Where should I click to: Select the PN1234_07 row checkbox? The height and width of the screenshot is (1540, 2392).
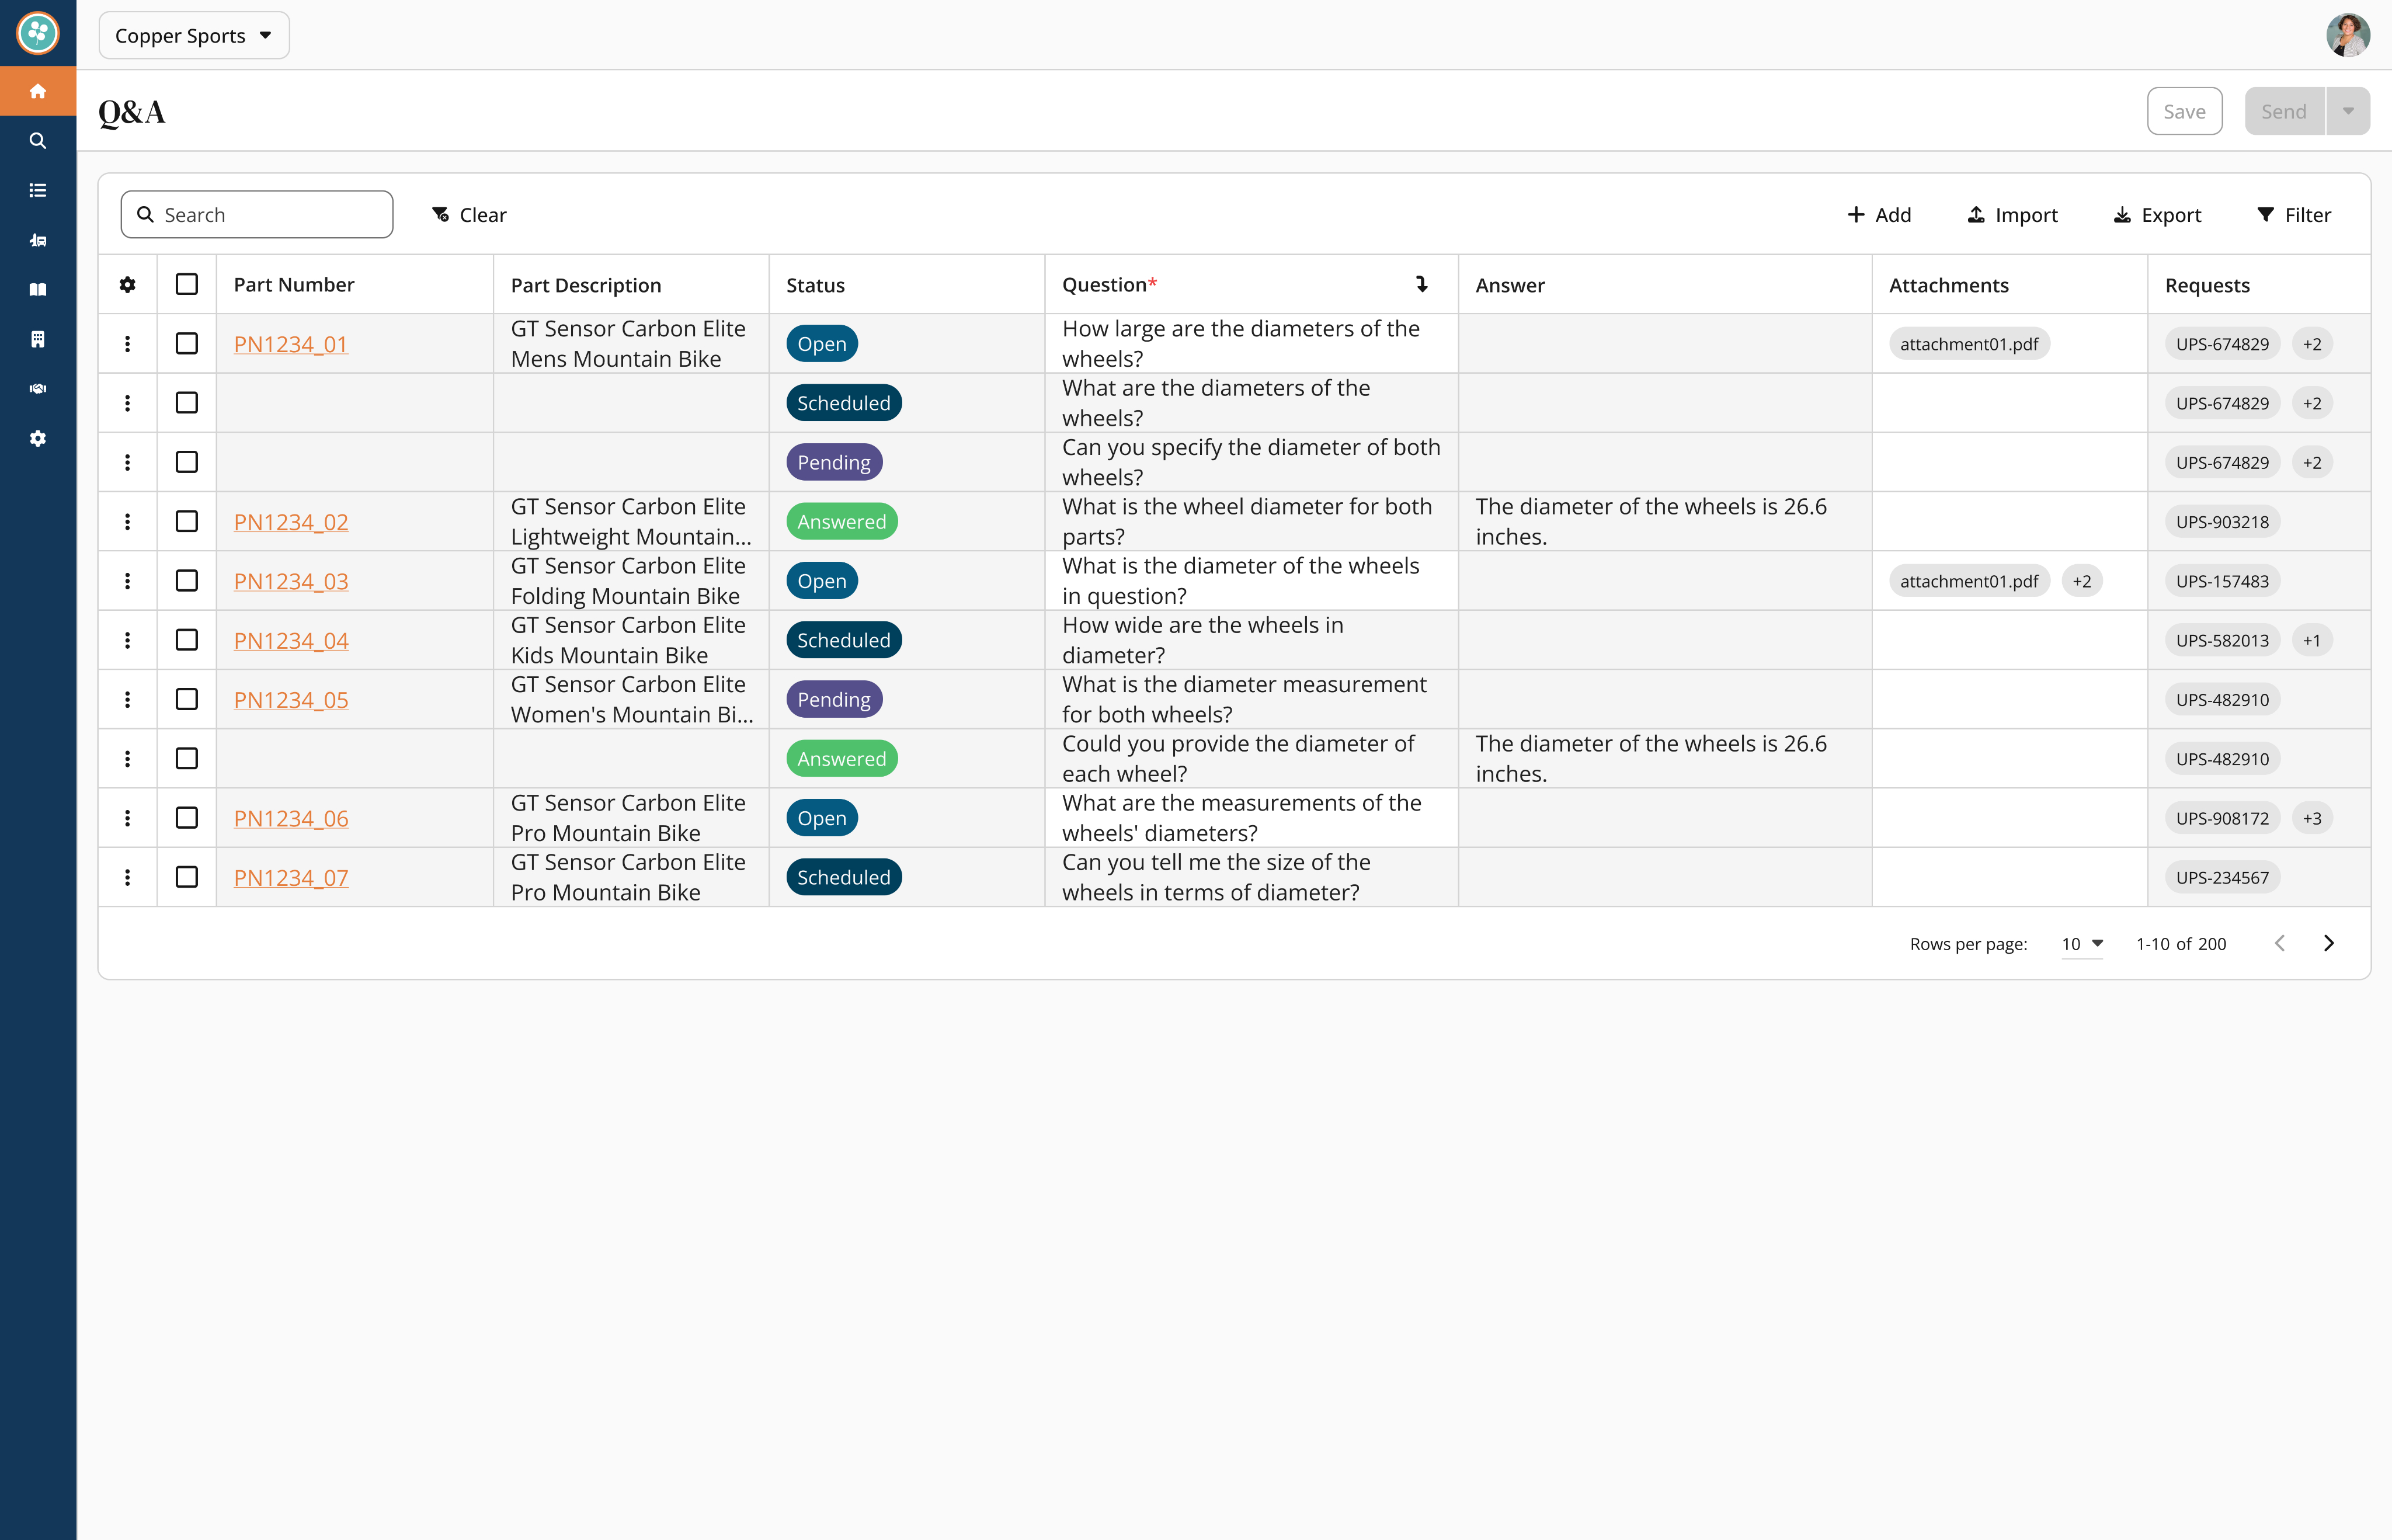pyautogui.click(x=186, y=877)
